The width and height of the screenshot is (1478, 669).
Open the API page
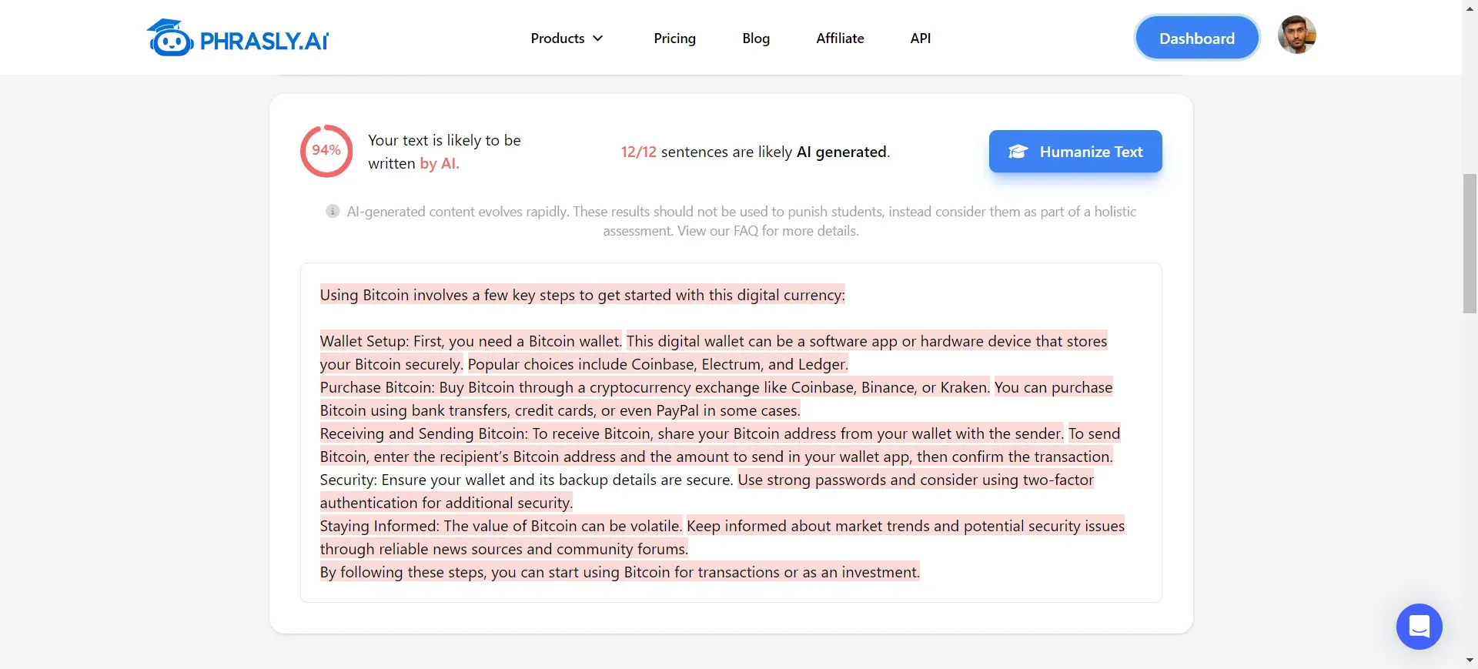coord(921,38)
